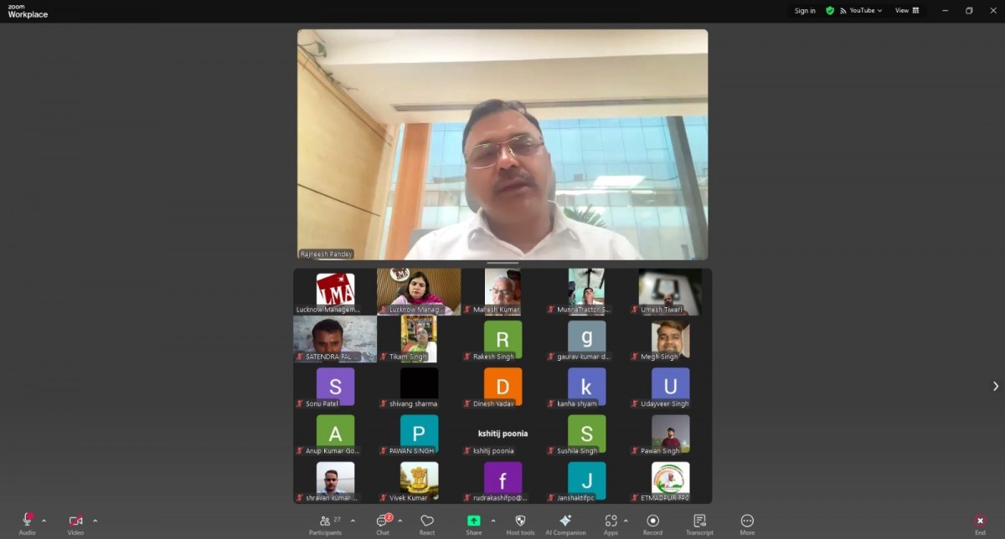Open the YouTube live stream dropdown

click(865, 11)
